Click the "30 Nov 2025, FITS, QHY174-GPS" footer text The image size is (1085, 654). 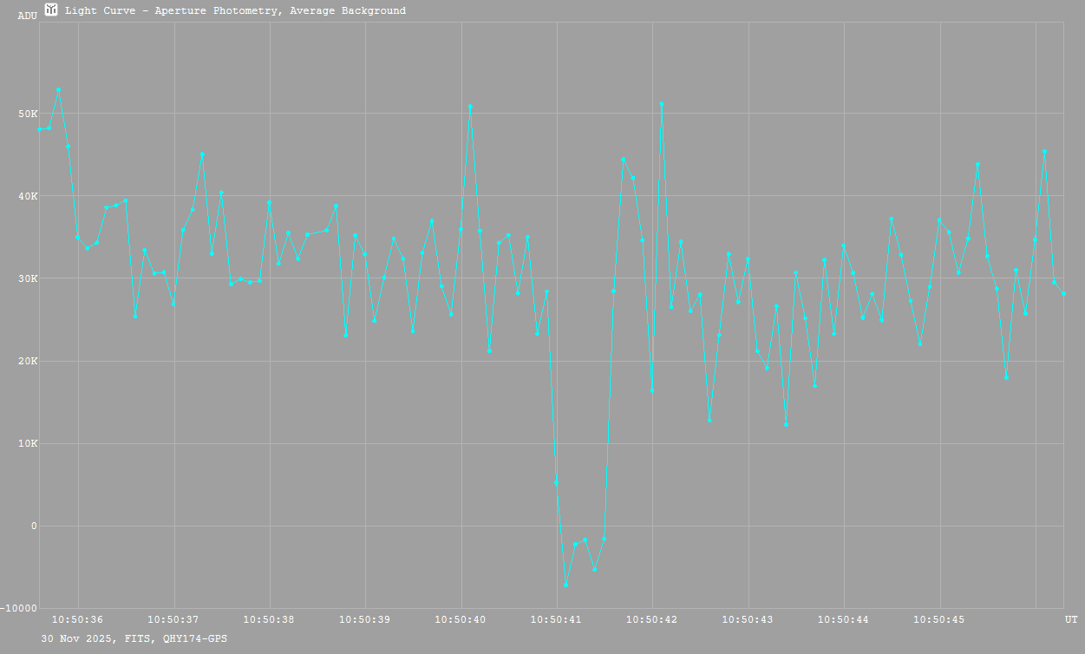(x=134, y=638)
